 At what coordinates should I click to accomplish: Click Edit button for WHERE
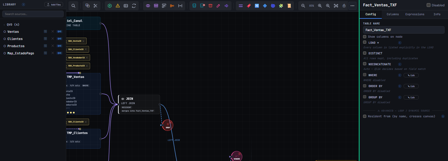point(411,75)
